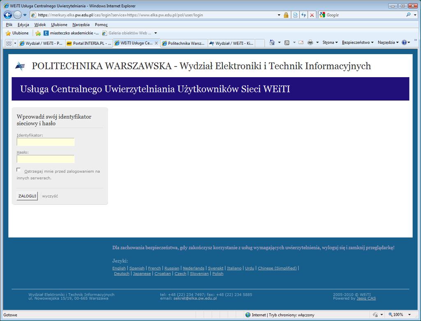Switch language to Chinese (Simplified)
The image size is (421, 321).
(277, 268)
